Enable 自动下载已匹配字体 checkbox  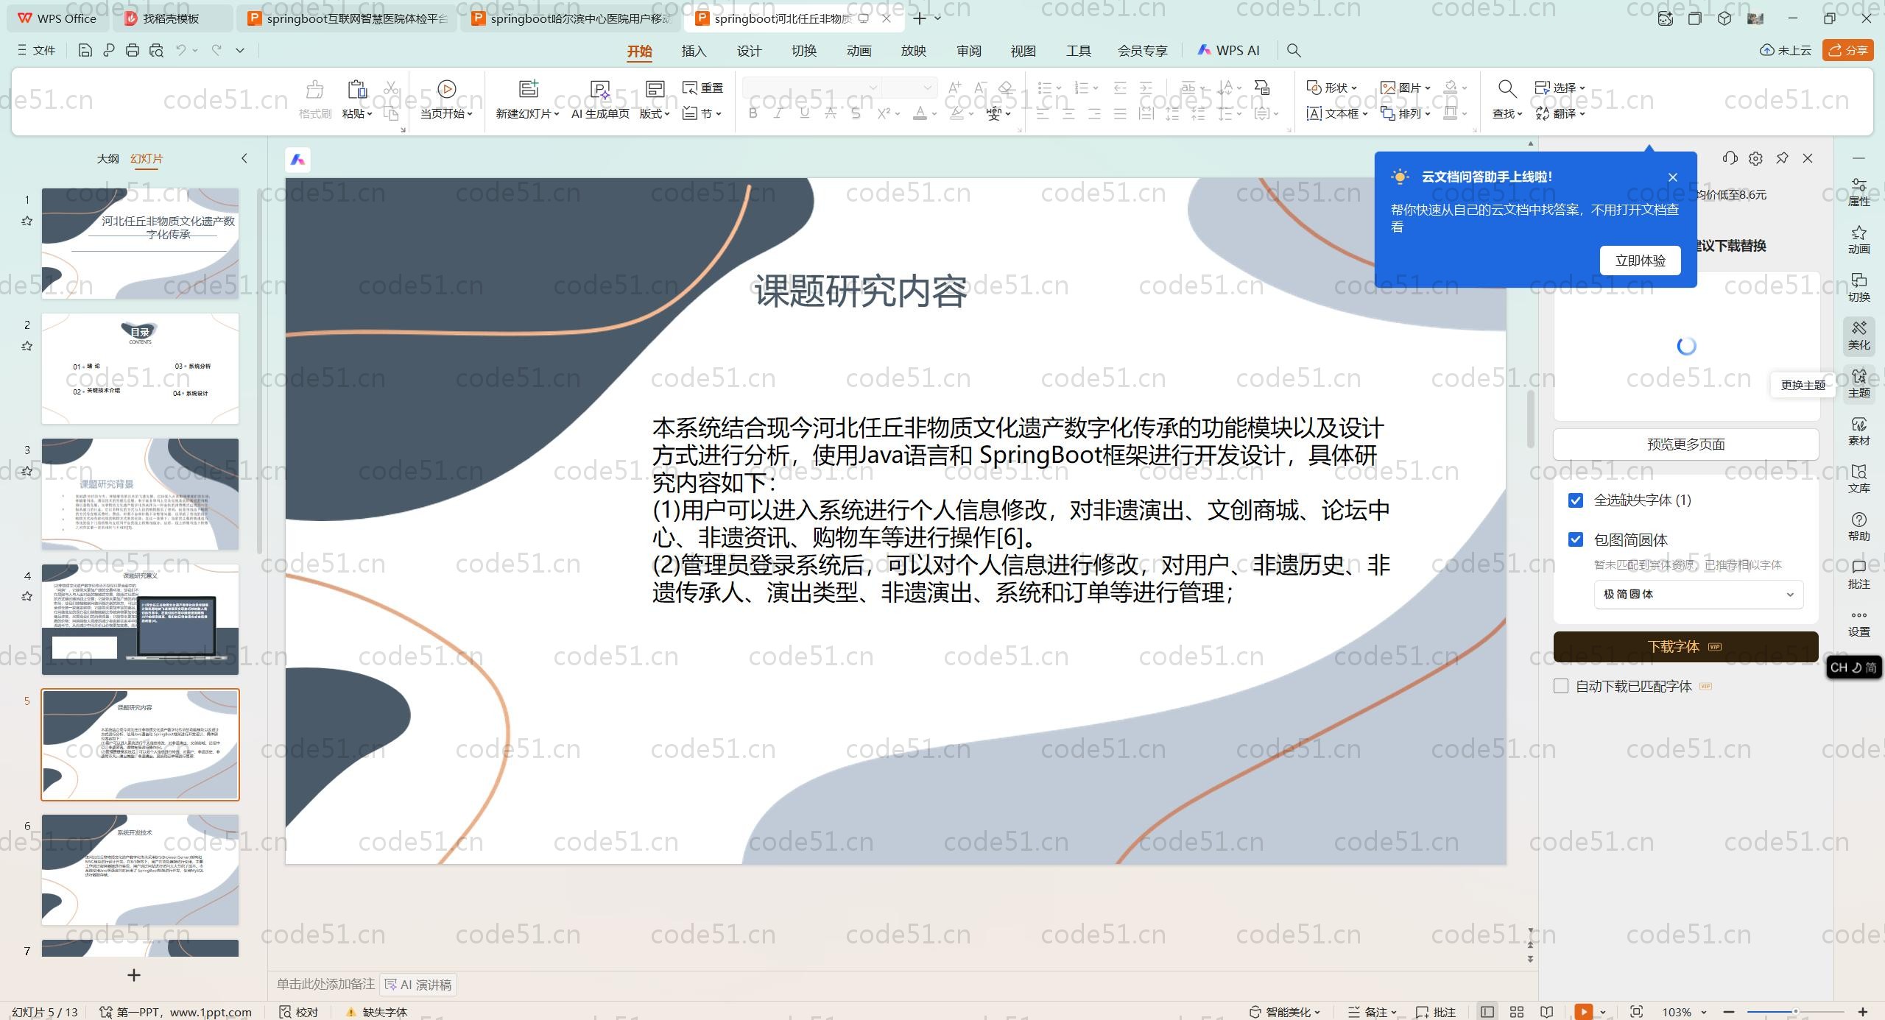[1561, 686]
